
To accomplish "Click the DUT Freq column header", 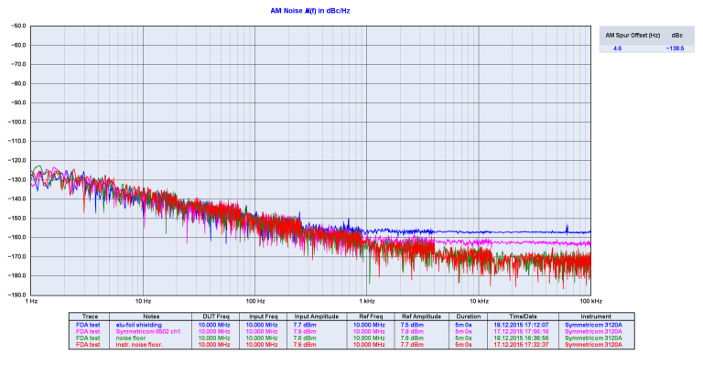I will pos(216,317).
